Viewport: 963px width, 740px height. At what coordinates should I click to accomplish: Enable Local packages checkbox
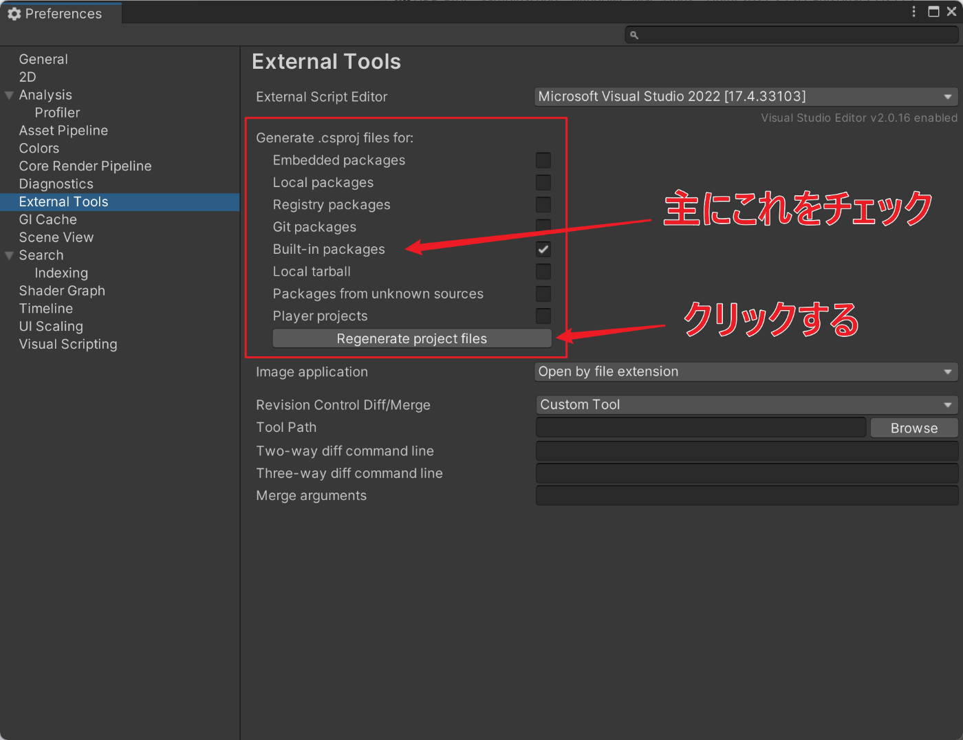pos(543,182)
